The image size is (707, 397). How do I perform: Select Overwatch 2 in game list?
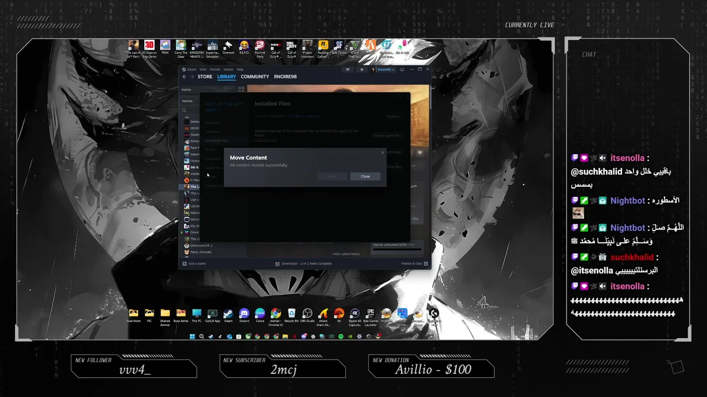click(201, 245)
